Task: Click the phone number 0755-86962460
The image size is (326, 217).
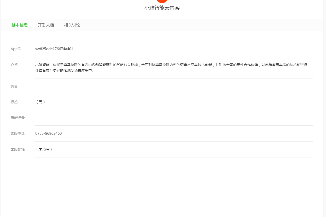Action: pos(48,133)
